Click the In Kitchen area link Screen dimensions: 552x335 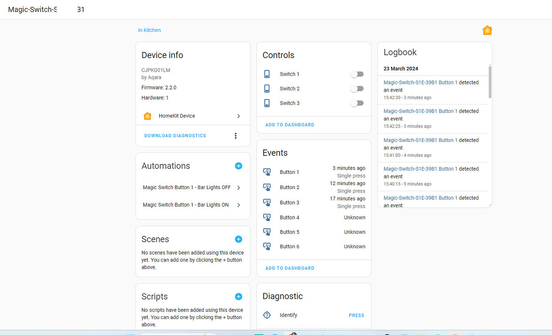(149, 30)
